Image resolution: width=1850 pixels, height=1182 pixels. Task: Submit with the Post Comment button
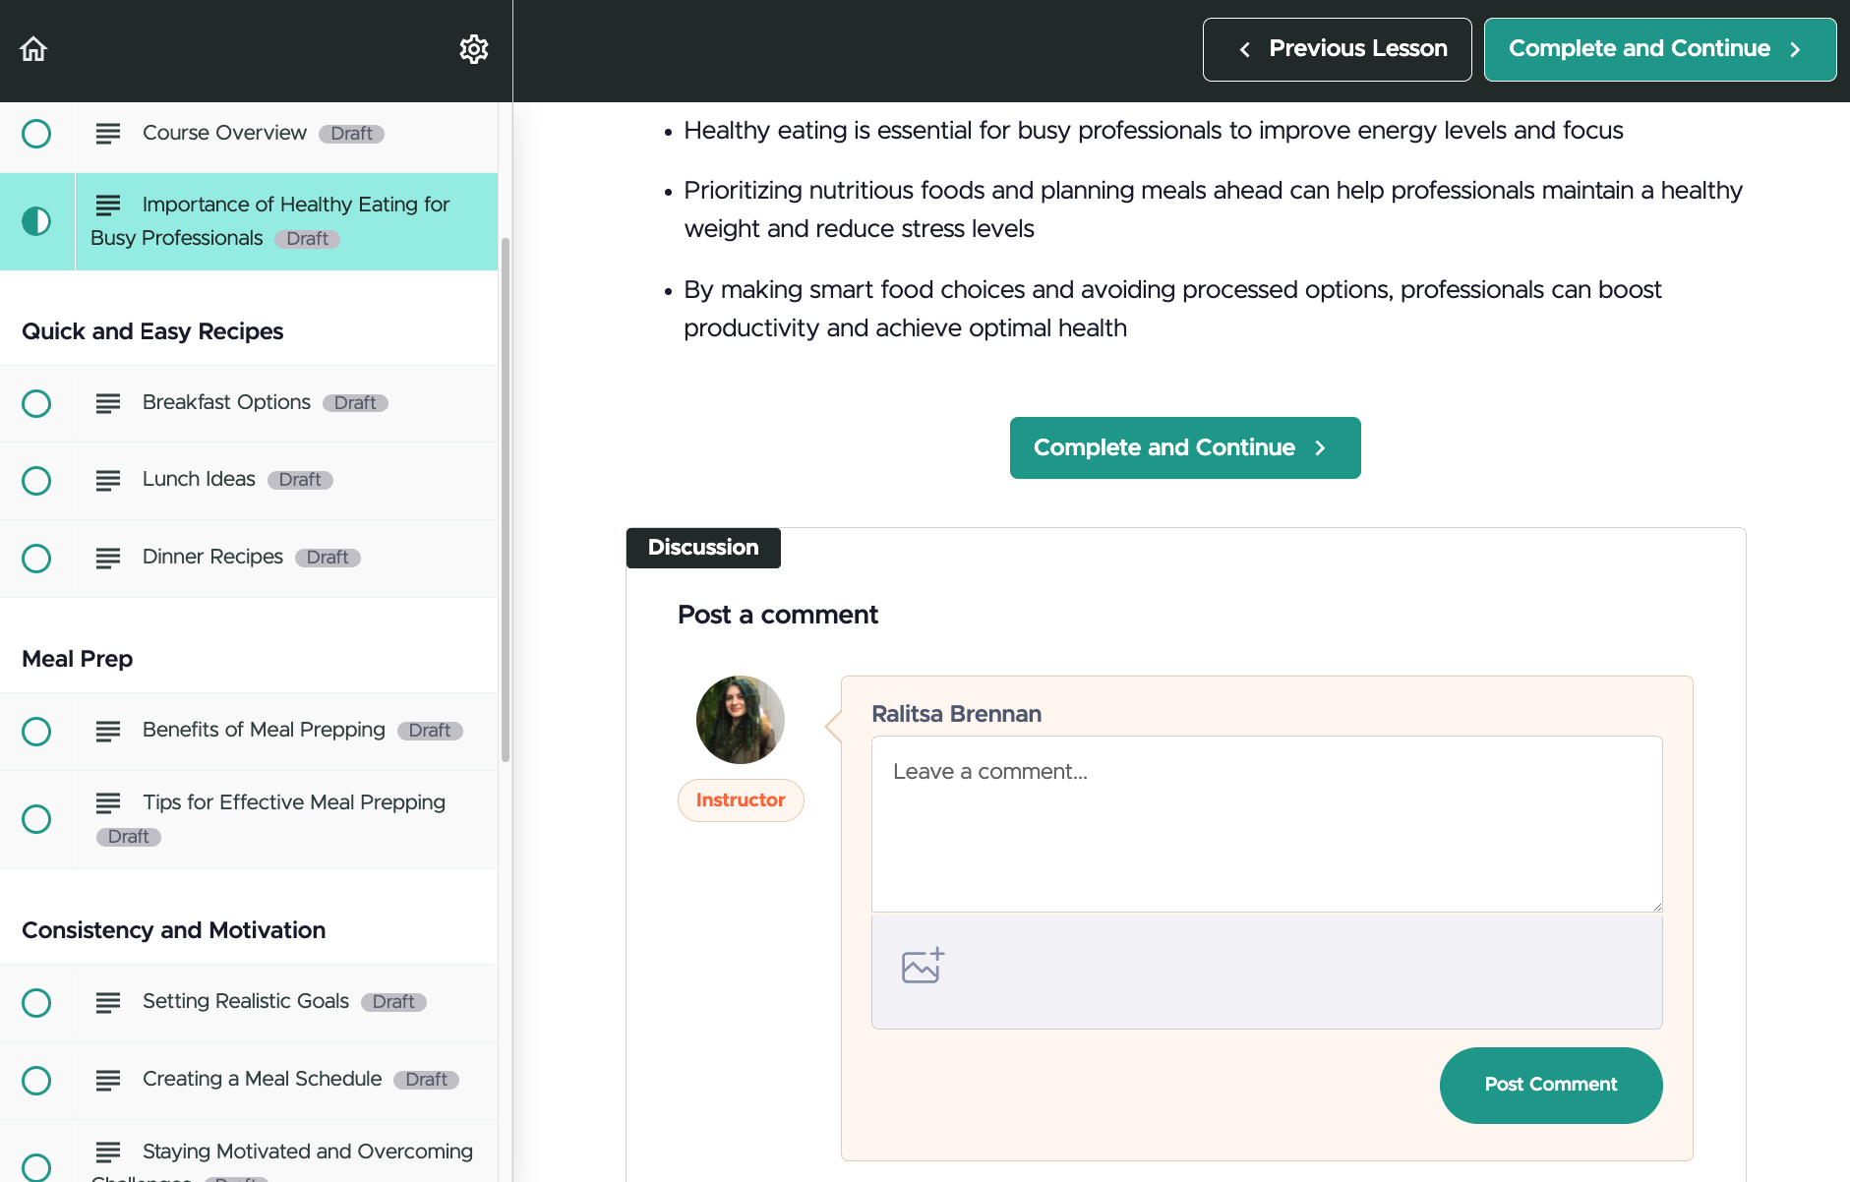coord(1551,1085)
